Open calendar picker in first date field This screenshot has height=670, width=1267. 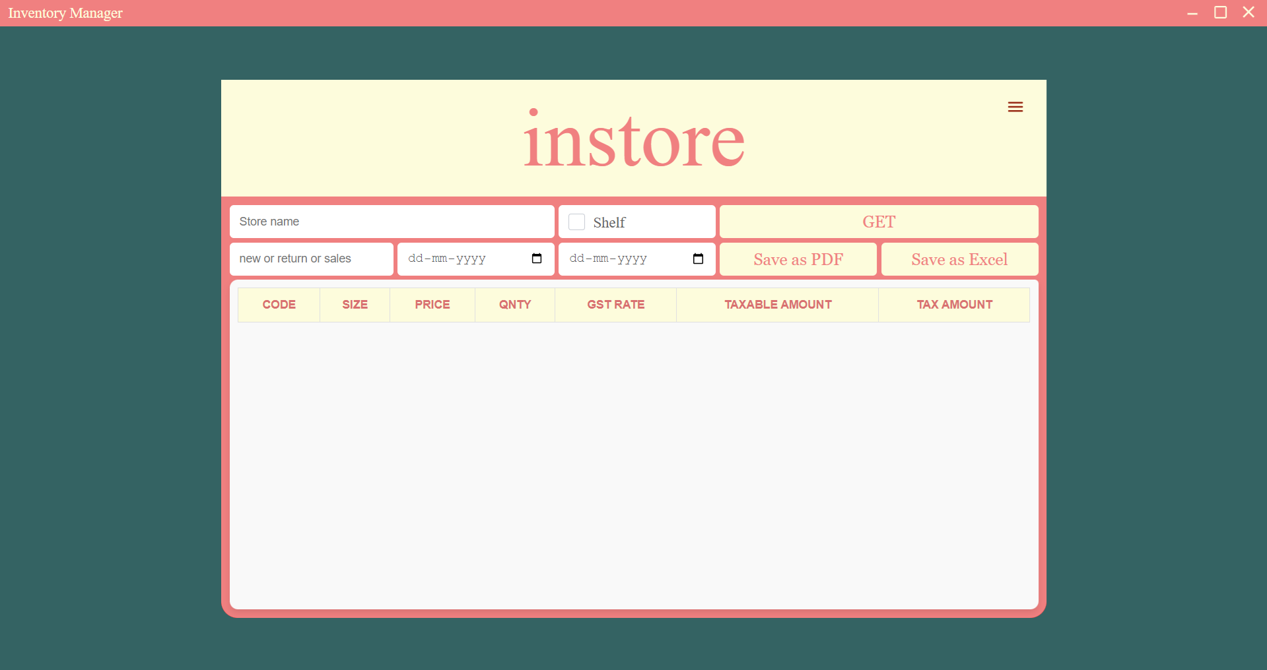click(x=537, y=259)
